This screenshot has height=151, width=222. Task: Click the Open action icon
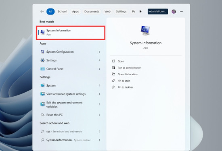click(113, 61)
